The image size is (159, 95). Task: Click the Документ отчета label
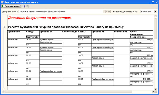[x=10, y=11]
